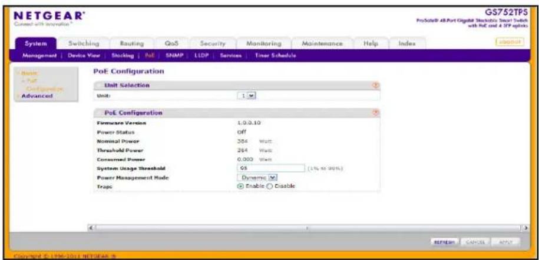Screen dimensions: 539x260
Task: Switch to the Maintenance tab
Action: (x=322, y=44)
